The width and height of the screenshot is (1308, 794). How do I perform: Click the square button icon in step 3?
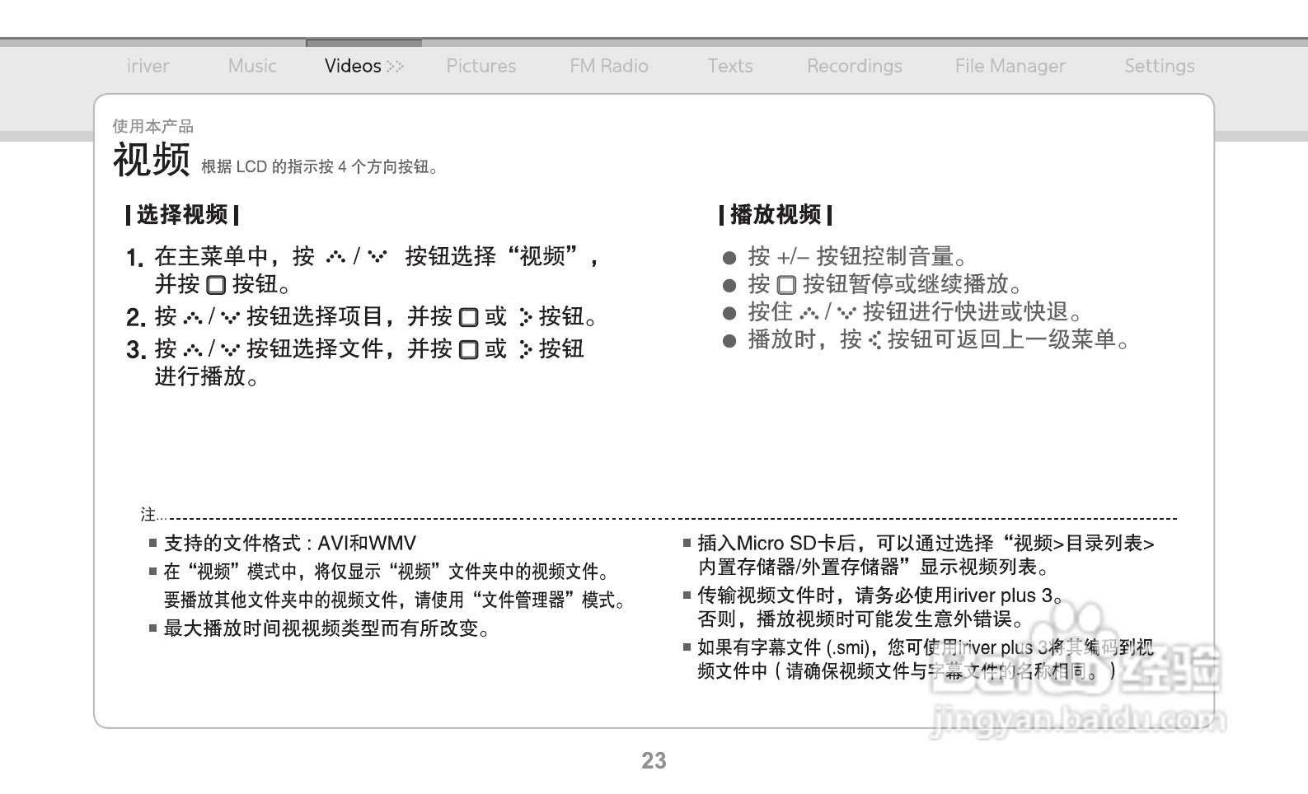click(x=468, y=349)
